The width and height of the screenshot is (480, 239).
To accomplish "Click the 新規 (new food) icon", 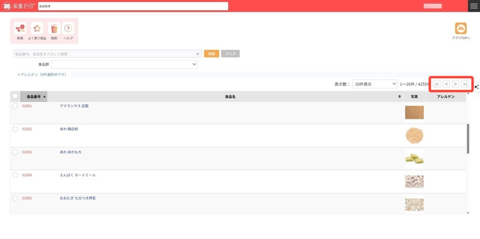I will tap(20, 29).
